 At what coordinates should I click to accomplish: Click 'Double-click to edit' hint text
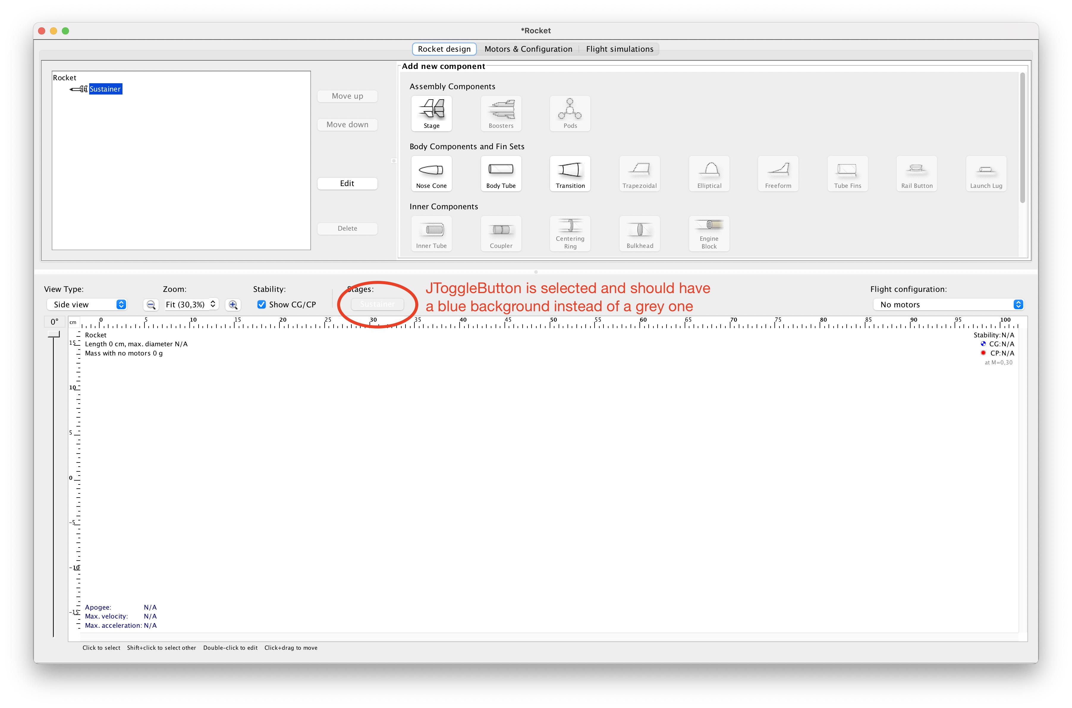(x=230, y=648)
